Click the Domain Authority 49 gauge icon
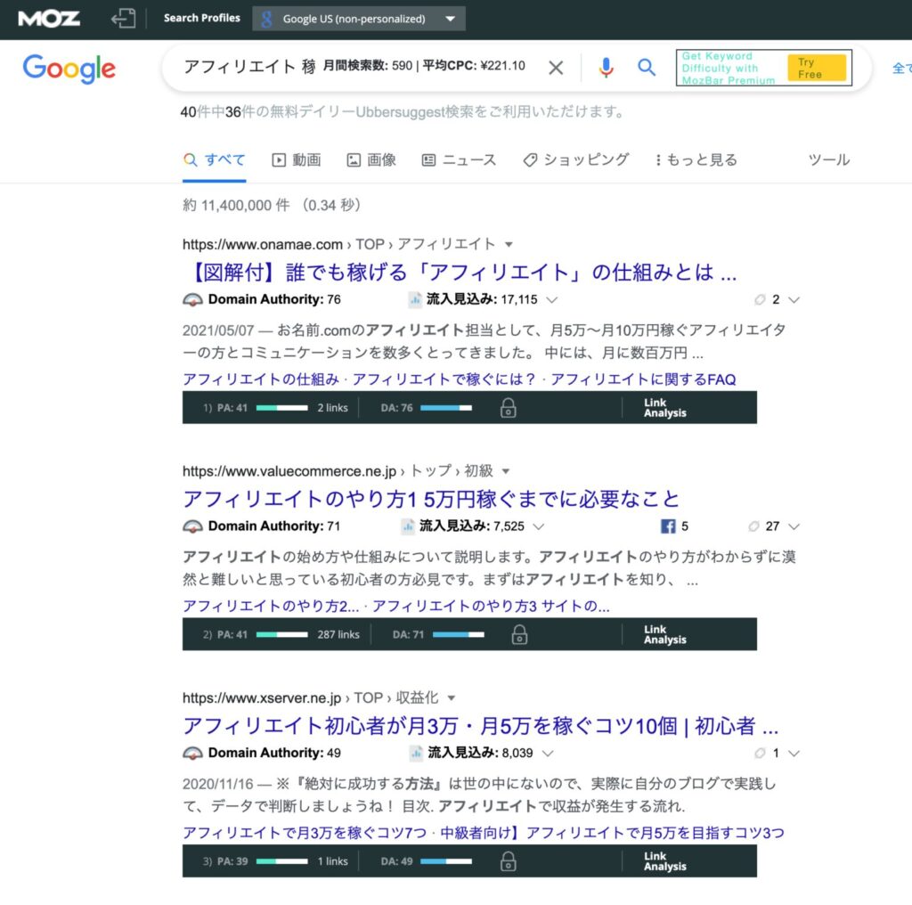 193,754
